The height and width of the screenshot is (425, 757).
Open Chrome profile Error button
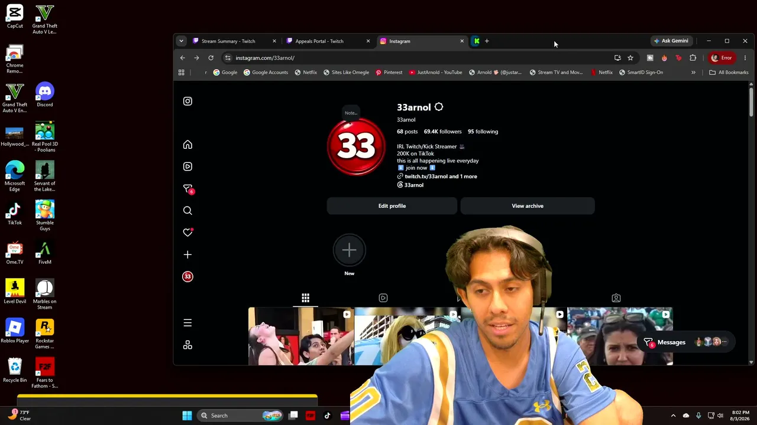722,58
